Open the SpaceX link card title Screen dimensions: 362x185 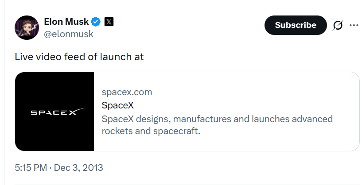click(117, 106)
